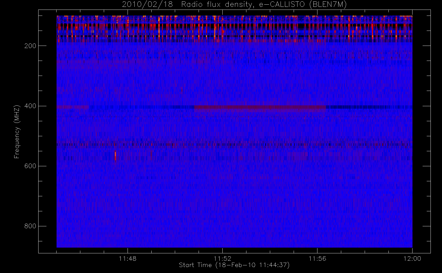442x273 pixels.
Task: Click the 200 frequency tick label
Action: pyautogui.click(x=30, y=46)
